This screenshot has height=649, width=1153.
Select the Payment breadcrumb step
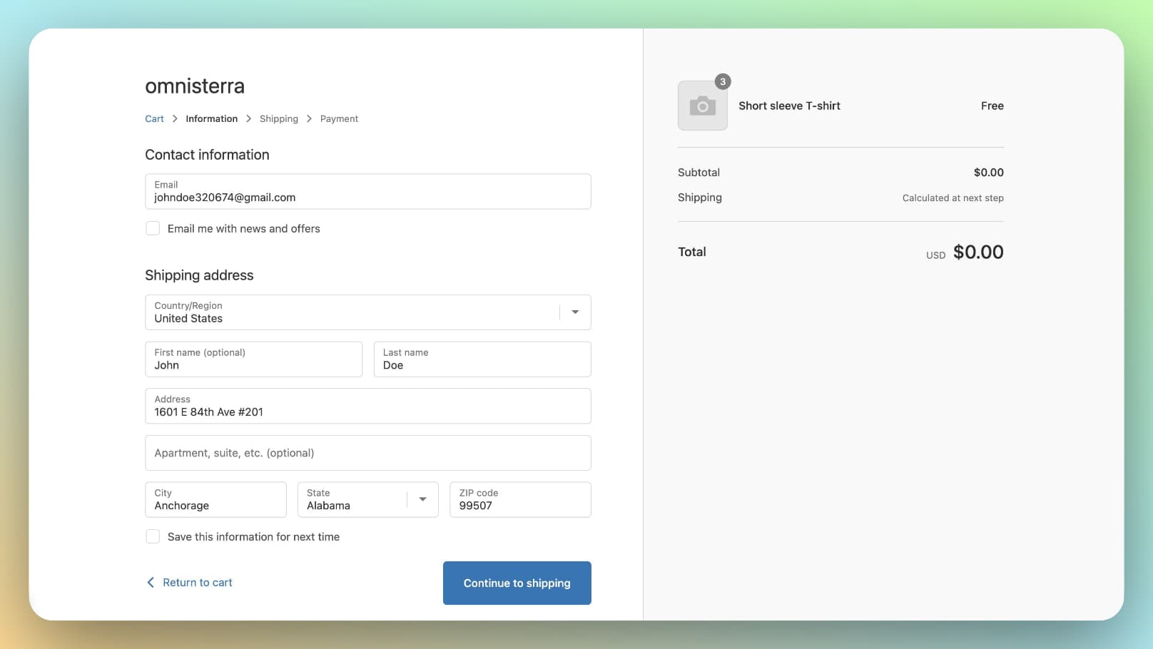[x=339, y=118]
